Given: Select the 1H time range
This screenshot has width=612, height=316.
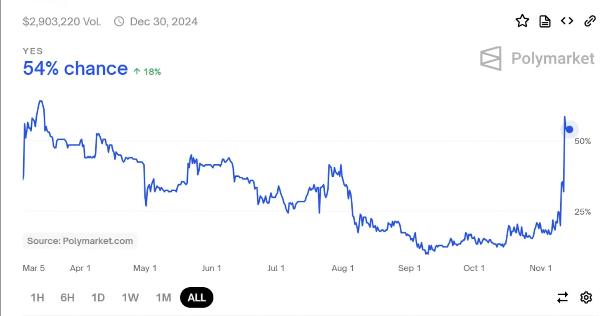Looking at the screenshot, I should tap(37, 298).
